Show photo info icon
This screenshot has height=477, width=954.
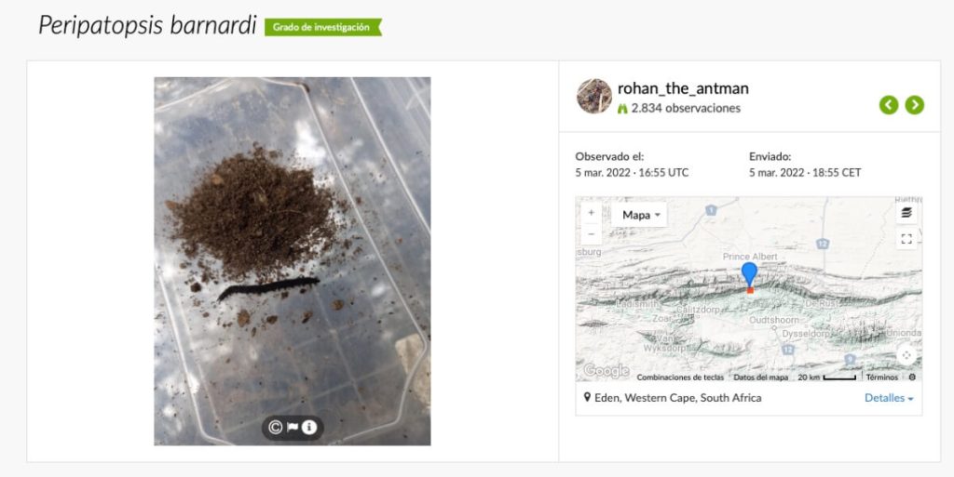point(309,427)
